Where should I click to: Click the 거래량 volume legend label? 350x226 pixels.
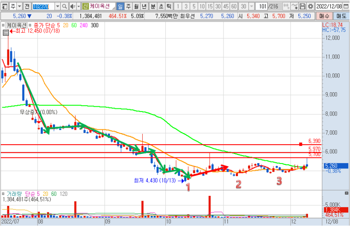[x=14, y=194]
